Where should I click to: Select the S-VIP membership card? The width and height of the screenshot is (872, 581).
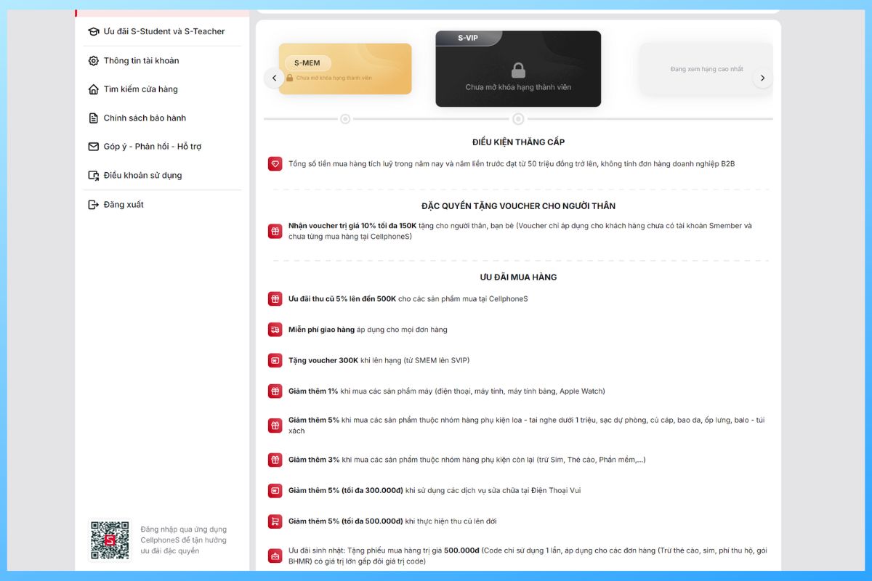518,69
